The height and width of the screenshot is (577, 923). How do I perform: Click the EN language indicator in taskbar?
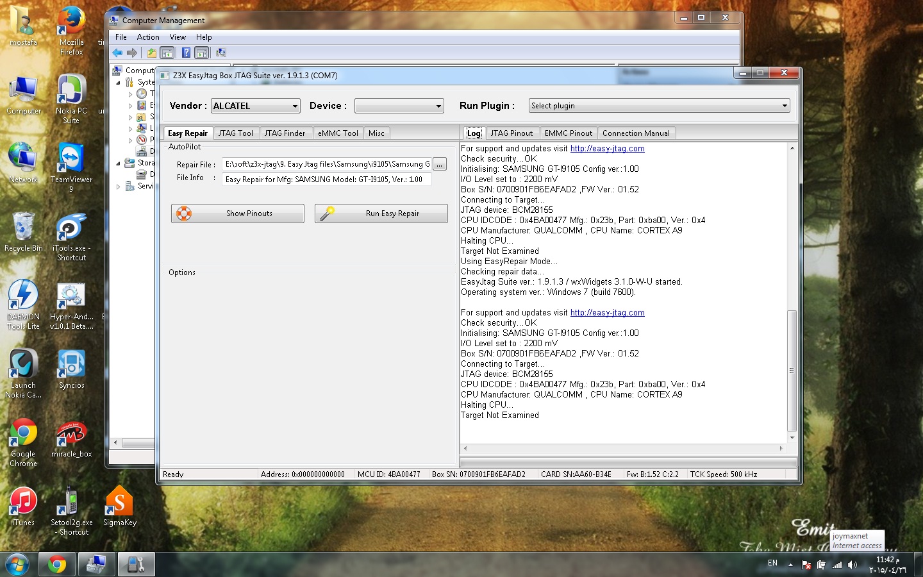pyautogui.click(x=772, y=564)
